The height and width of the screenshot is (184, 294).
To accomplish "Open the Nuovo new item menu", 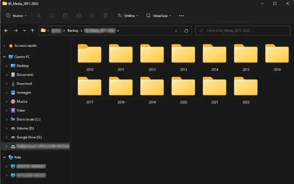I will pyautogui.click(x=16, y=15).
